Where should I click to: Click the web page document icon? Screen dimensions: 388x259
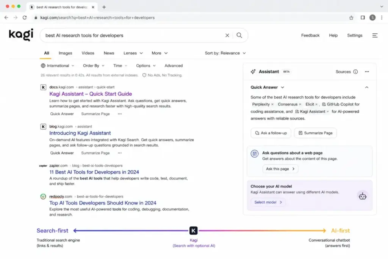click(x=254, y=154)
